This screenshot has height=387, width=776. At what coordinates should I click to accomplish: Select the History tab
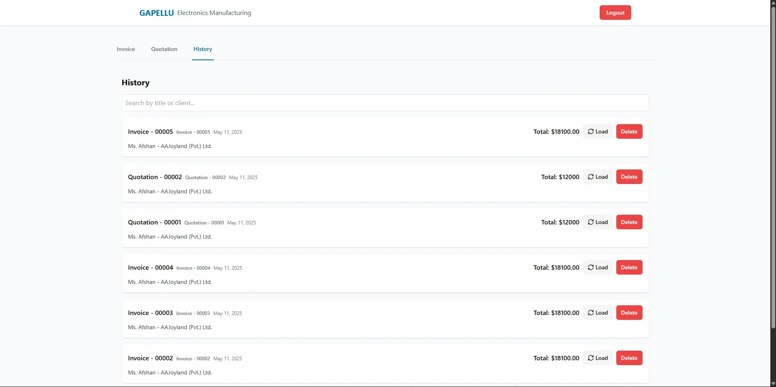(203, 49)
